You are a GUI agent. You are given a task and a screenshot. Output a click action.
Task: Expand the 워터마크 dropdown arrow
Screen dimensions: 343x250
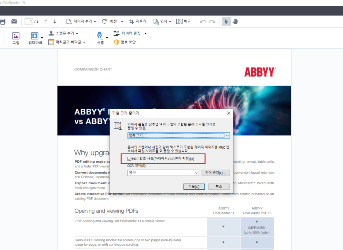click(42, 38)
